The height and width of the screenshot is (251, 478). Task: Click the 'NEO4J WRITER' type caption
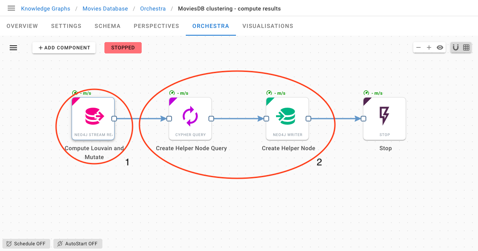pos(287,134)
